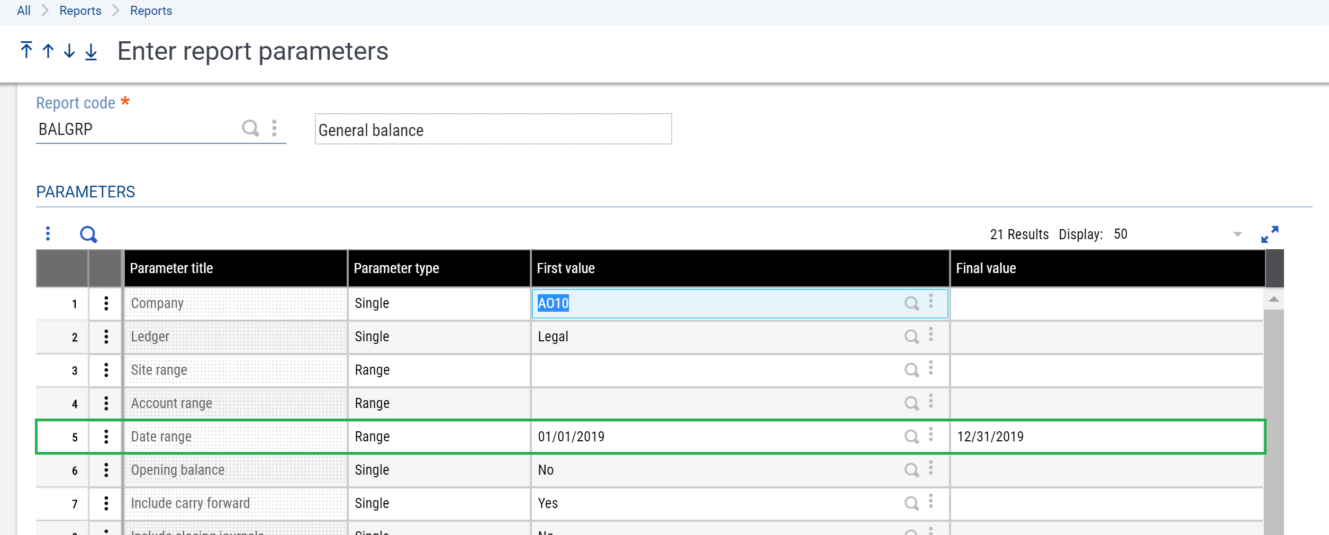The image size is (1329, 535).
Task: Open lookup for Ledger first value
Action: click(x=911, y=337)
